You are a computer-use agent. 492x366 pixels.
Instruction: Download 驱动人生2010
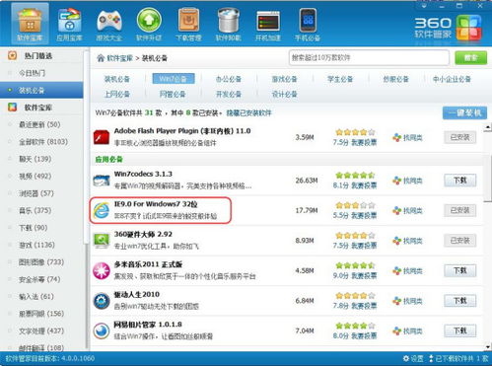tap(460, 301)
